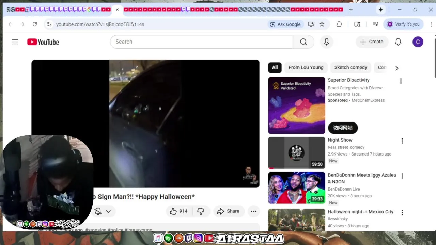Dislike the video
The image size is (436, 245).
(201, 211)
